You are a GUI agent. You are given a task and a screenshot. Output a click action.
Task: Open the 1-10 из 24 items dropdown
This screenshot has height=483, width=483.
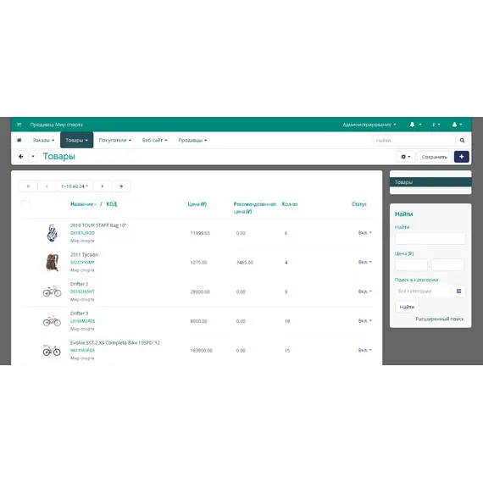[x=75, y=186]
